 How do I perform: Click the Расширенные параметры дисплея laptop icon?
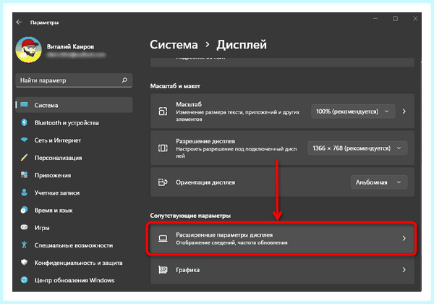(163, 238)
